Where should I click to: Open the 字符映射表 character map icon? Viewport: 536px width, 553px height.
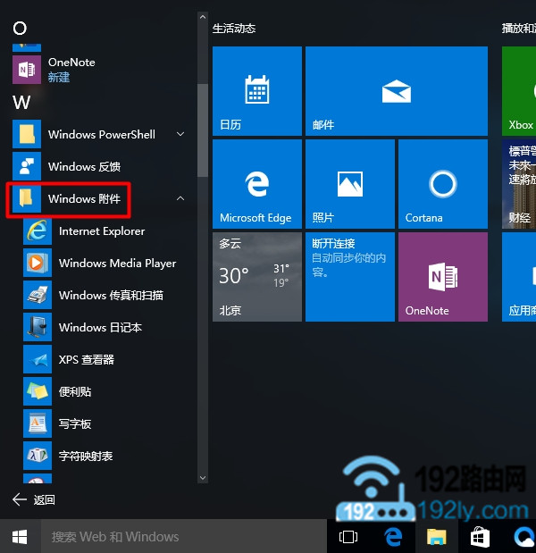(x=38, y=456)
